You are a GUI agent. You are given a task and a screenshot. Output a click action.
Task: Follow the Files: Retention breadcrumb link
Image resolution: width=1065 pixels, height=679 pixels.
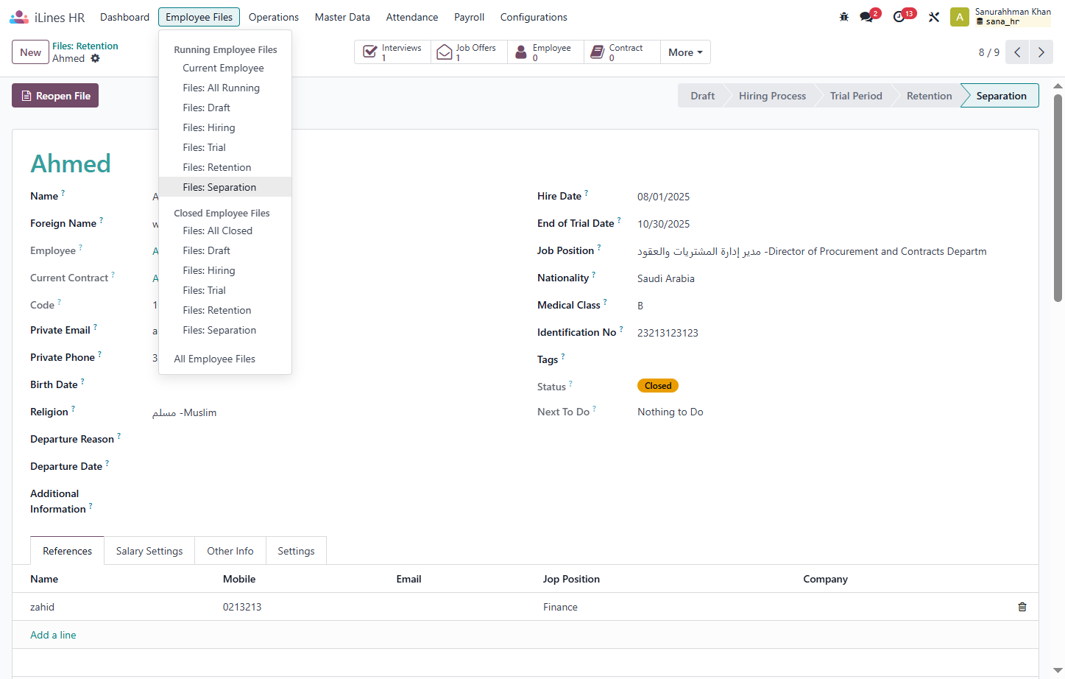coord(85,46)
